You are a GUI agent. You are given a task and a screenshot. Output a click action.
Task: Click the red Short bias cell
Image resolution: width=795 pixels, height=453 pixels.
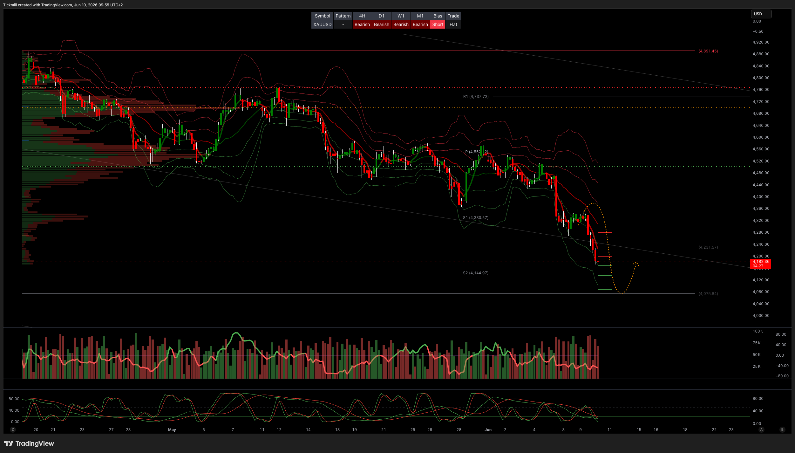[438, 24]
